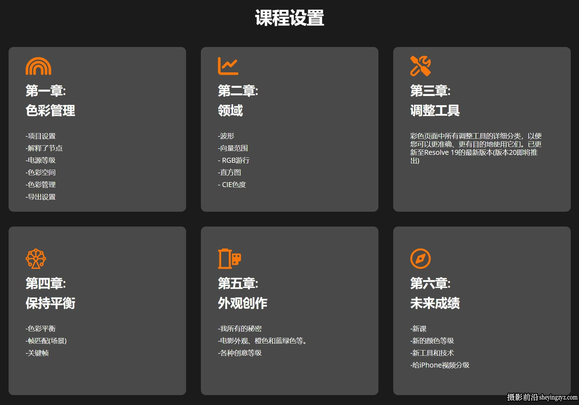
Task: Click the -新的颜色等级 list item
Action: tap(432, 341)
